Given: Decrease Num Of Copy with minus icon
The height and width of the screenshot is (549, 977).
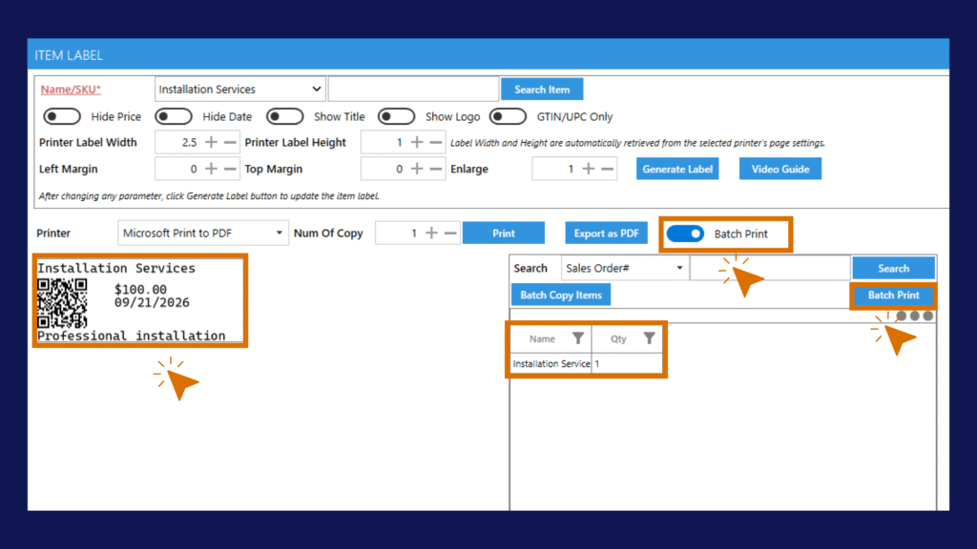Looking at the screenshot, I should coord(450,234).
